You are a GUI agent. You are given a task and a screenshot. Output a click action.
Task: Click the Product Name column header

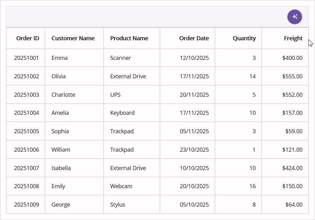[x=129, y=38]
